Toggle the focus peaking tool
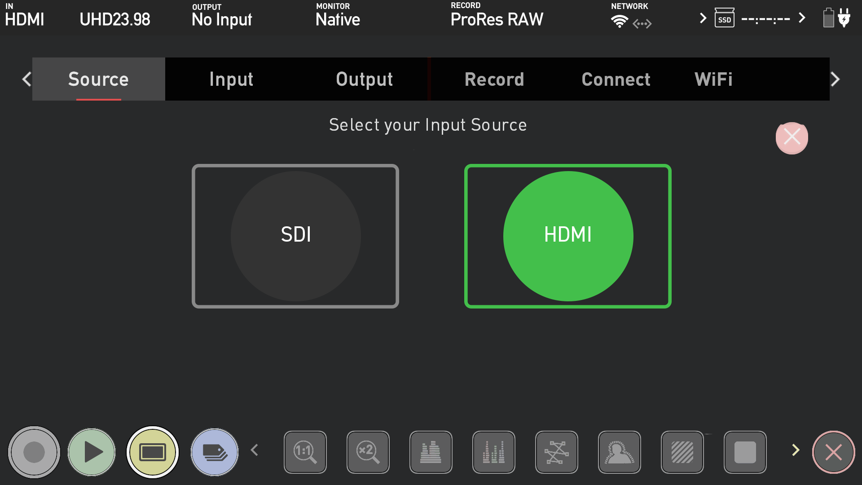Screen dimensions: 862x485 pyautogui.click(x=620, y=452)
